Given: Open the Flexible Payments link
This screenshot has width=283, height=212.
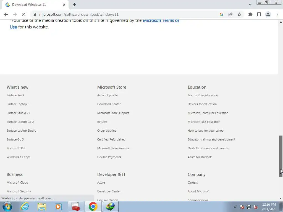Looking at the screenshot, I should pos(109,157).
